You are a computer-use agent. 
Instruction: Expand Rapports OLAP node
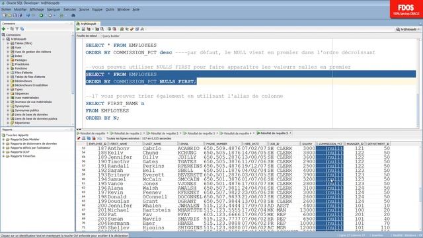tap(3, 152)
